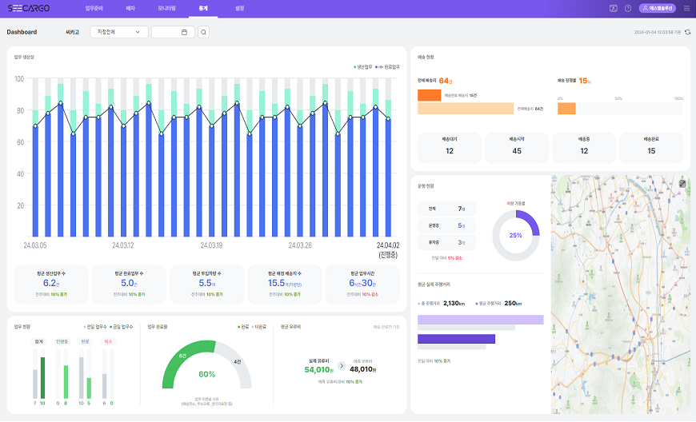Refresh the dashboard data timestamp

687,32
